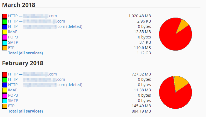Click the cyan SMTP swatch in February 2018
Screen dimensions: 206x117
pos(4,101)
